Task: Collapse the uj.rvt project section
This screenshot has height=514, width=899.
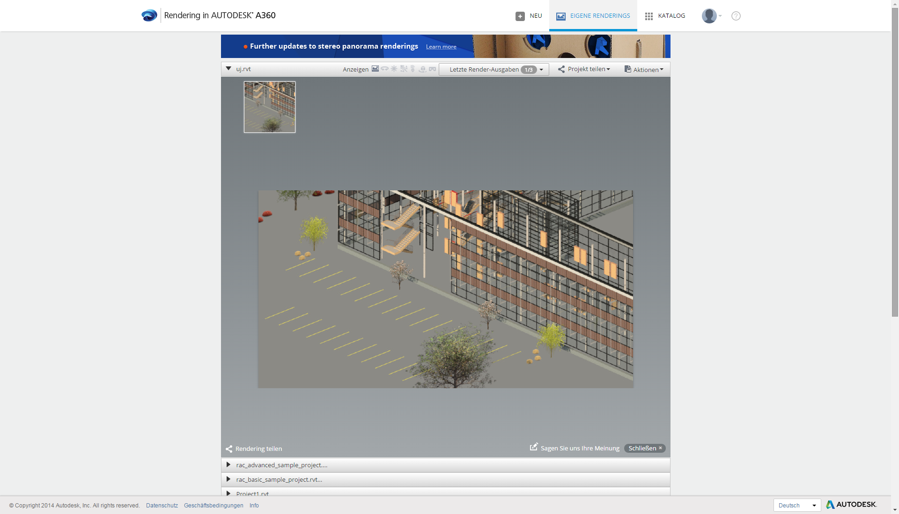Action: pos(228,69)
